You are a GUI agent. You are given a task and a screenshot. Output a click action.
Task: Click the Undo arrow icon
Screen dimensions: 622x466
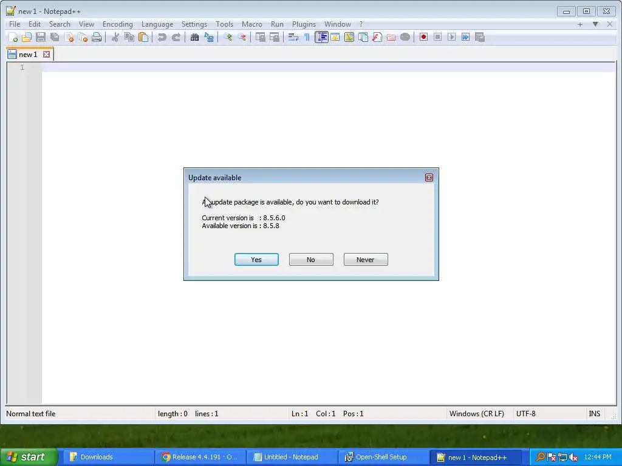[x=162, y=37]
